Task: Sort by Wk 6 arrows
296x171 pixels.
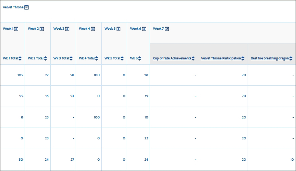Action: click(x=139, y=59)
